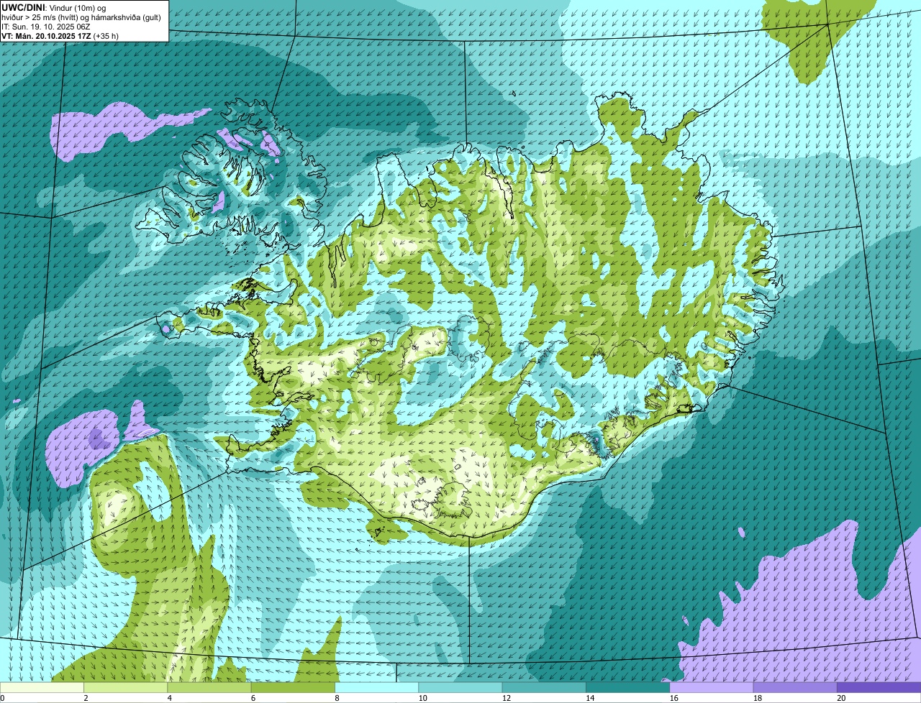921x703 pixels.
Task: Click the title line "UWC/DINI: Vindur (10m) og"
Action: 53,6
